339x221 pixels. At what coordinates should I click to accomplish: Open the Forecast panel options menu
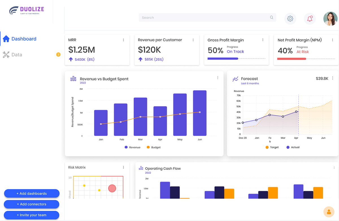click(333, 78)
